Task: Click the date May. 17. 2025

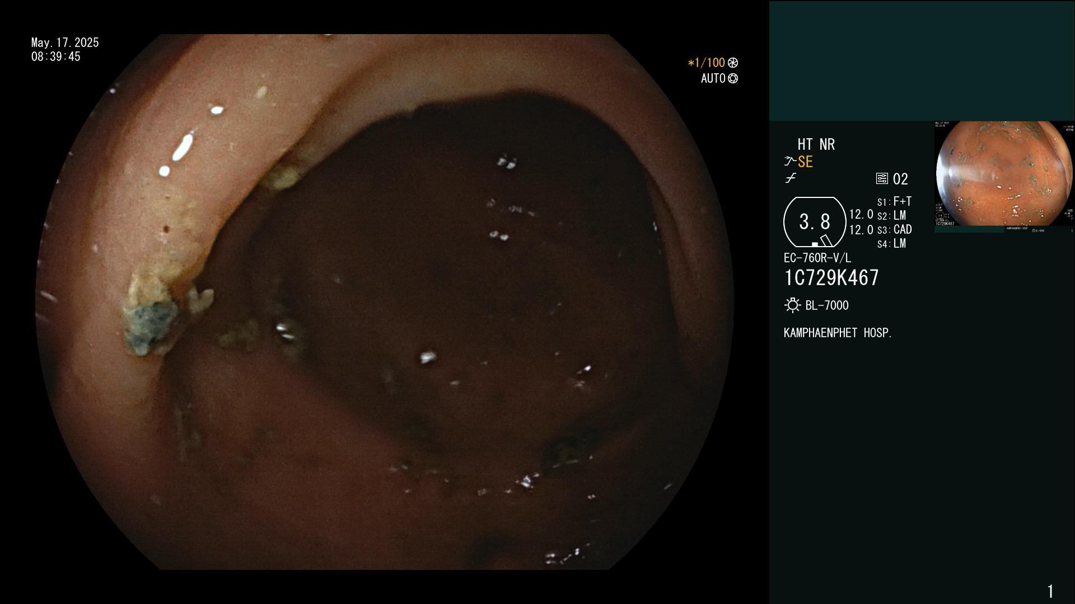Action: coord(65,43)
